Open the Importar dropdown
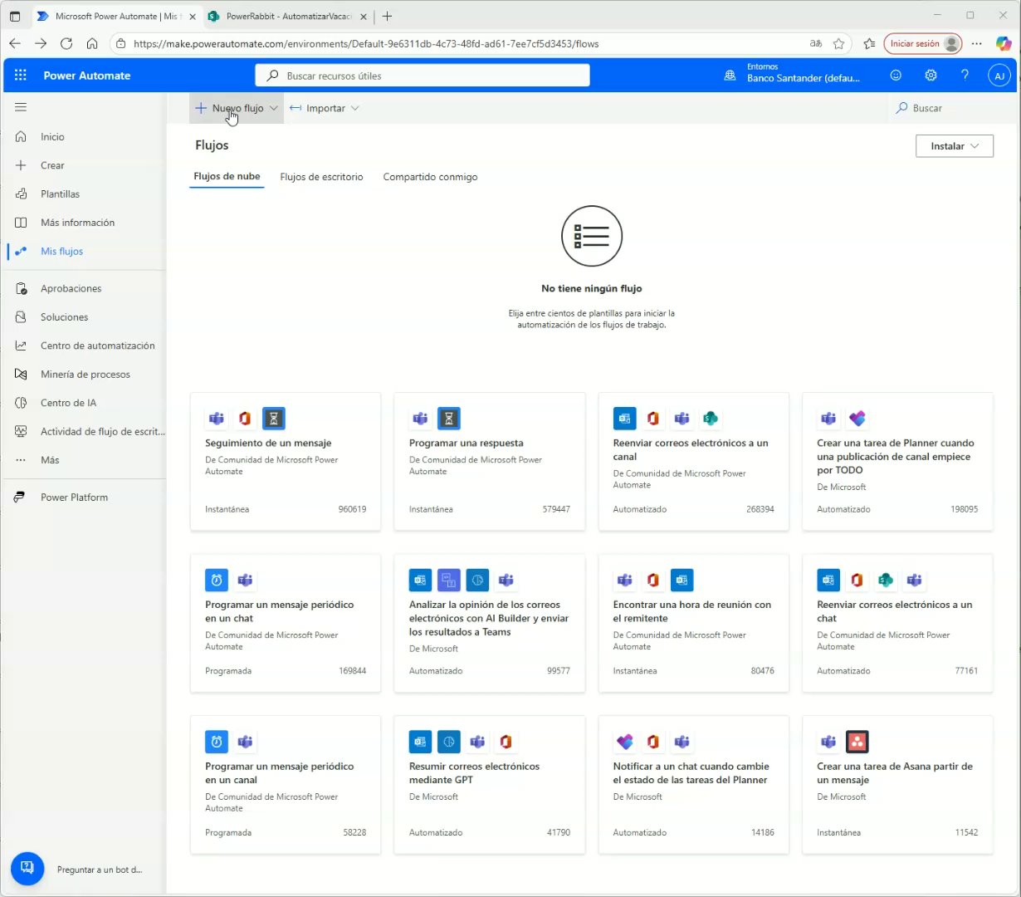1021x897 pixels. [325, 108]
